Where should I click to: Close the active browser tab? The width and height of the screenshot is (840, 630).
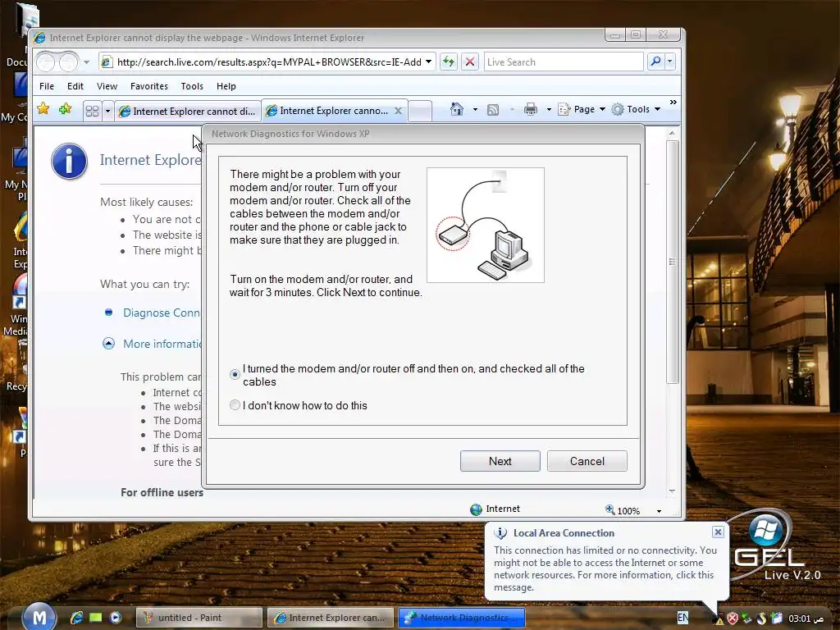pos(398,111)
